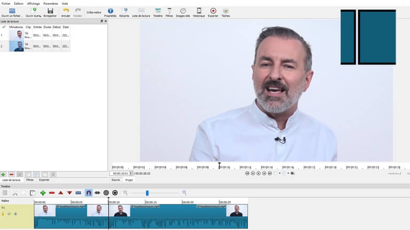Click the Ouvrir un fichier toolbar icon
410x230 pixels.
point(12,11)
